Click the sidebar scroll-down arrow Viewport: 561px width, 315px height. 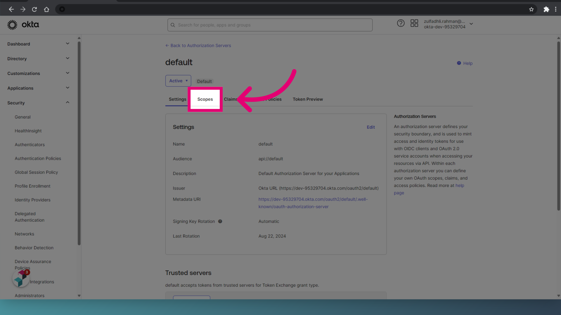[79, 295]
